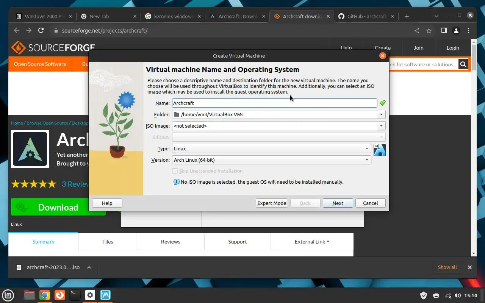Screen dimensions: 485x303
Task: Open the Browse Open Source breadcrumb
Action: pos(47,123)
